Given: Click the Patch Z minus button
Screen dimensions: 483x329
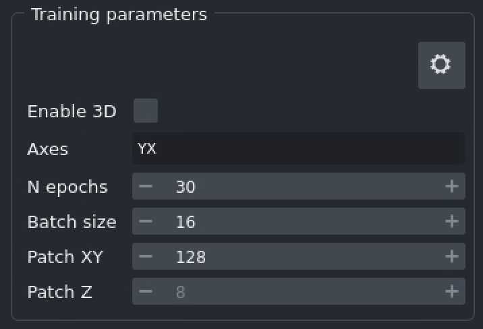Looking at the screenshot, I should click(146, 292).
